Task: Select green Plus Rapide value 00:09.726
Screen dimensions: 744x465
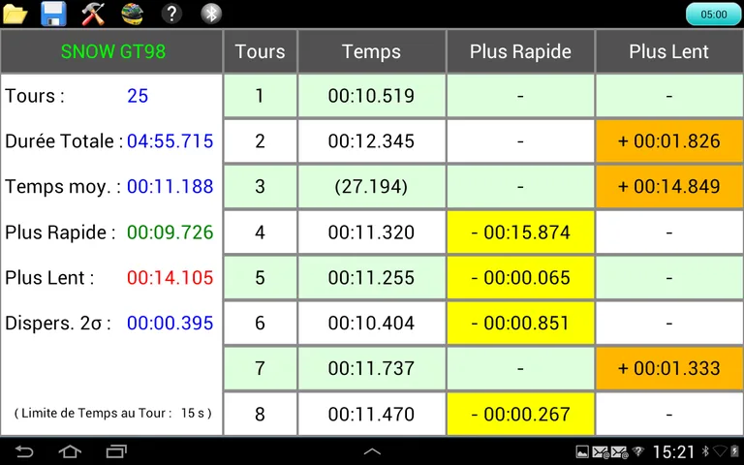Action: 170,232
